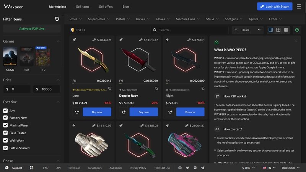Viewport: 306px width, 172px height.
Task: Buy now the Butterfly Knife Lore
Action: 97,112
